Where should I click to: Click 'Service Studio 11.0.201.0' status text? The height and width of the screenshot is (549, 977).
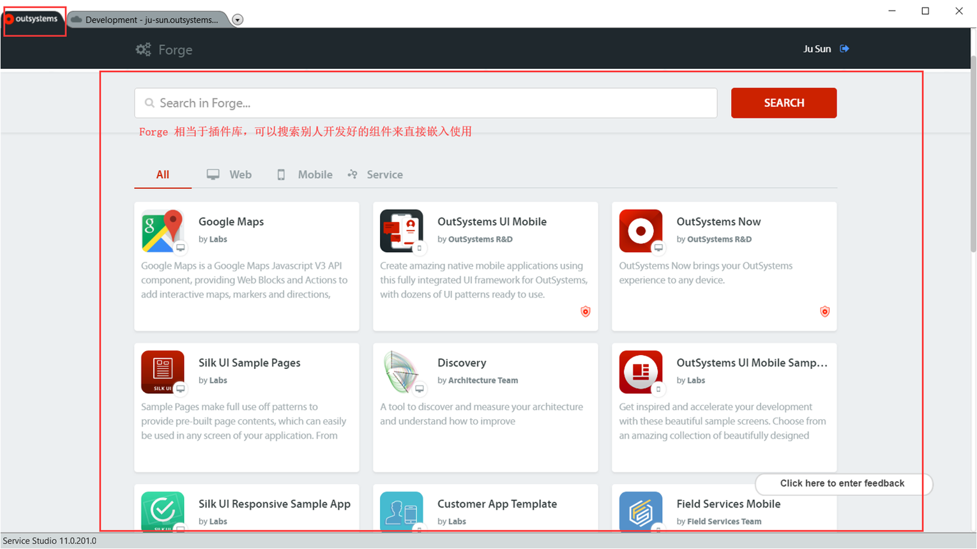pyautogui.click(x=49, y=541)
